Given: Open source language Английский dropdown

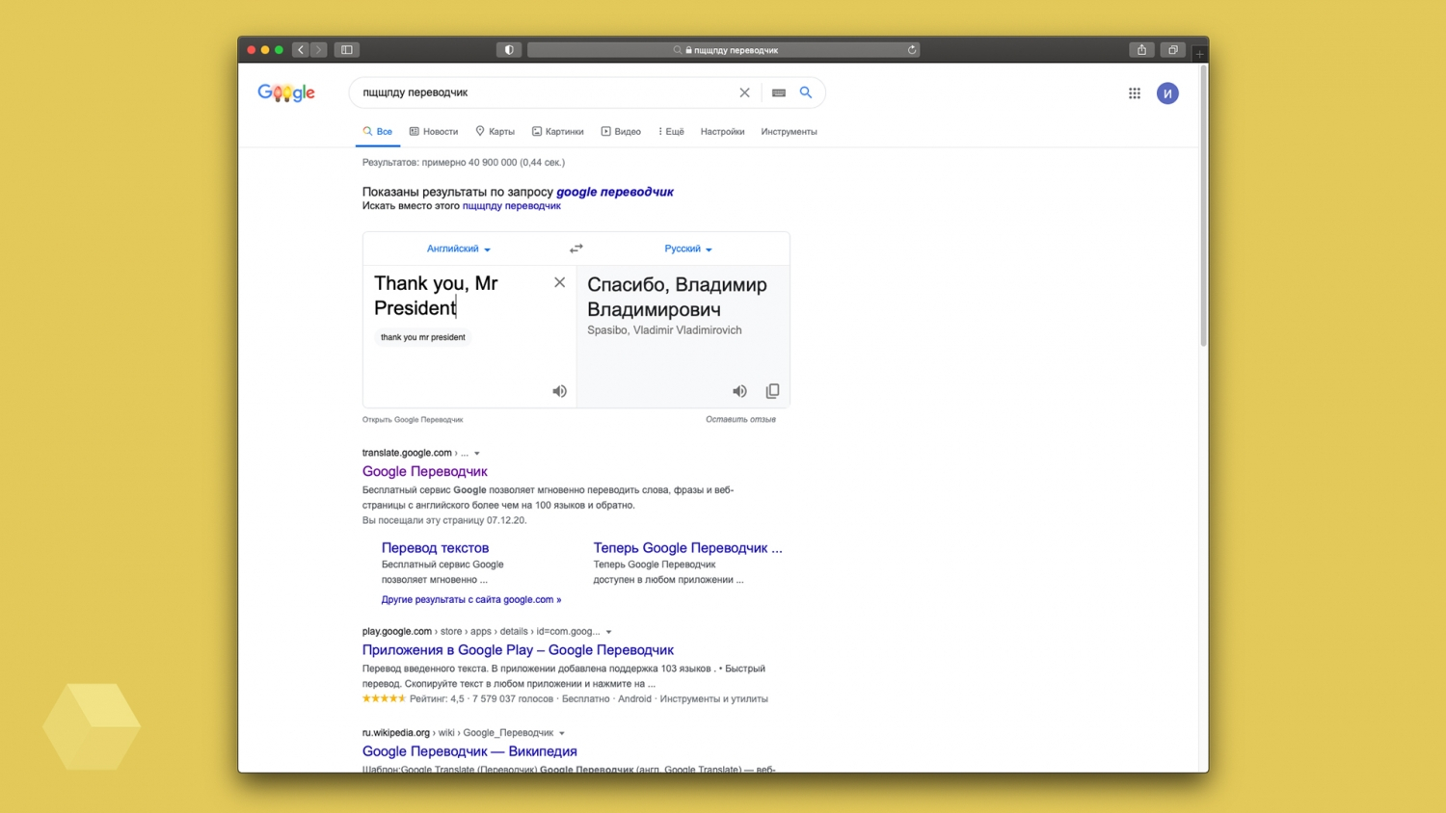Looking at the screenshot, I should pos(459,249).
